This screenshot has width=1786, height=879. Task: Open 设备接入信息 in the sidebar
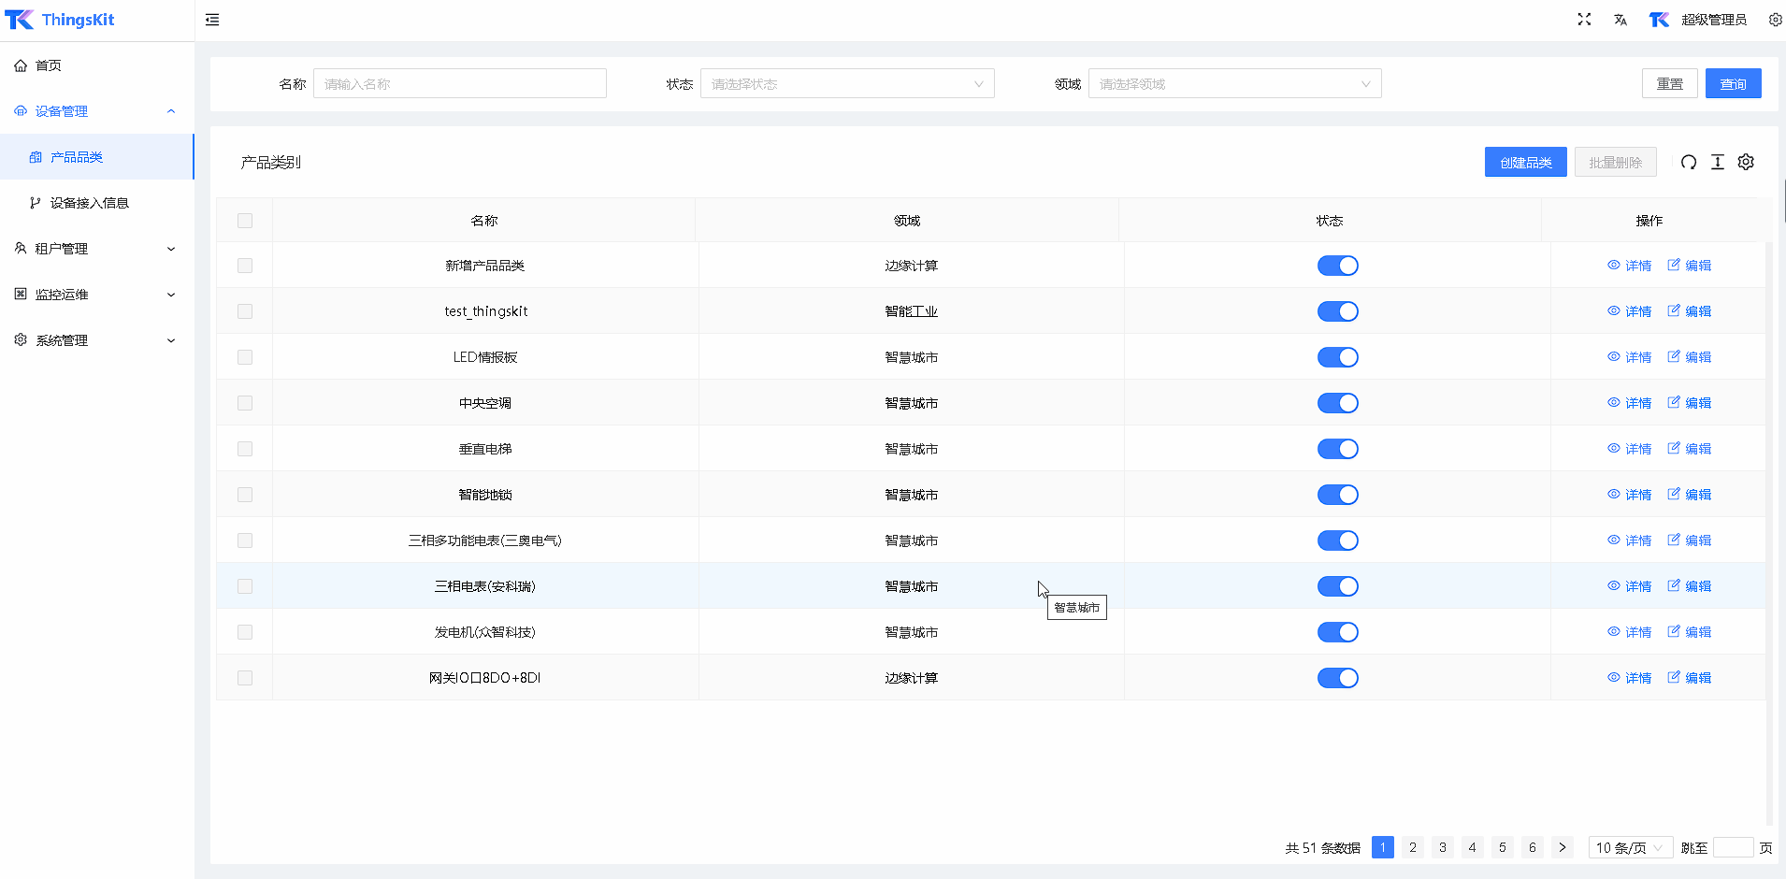point(90,203)
